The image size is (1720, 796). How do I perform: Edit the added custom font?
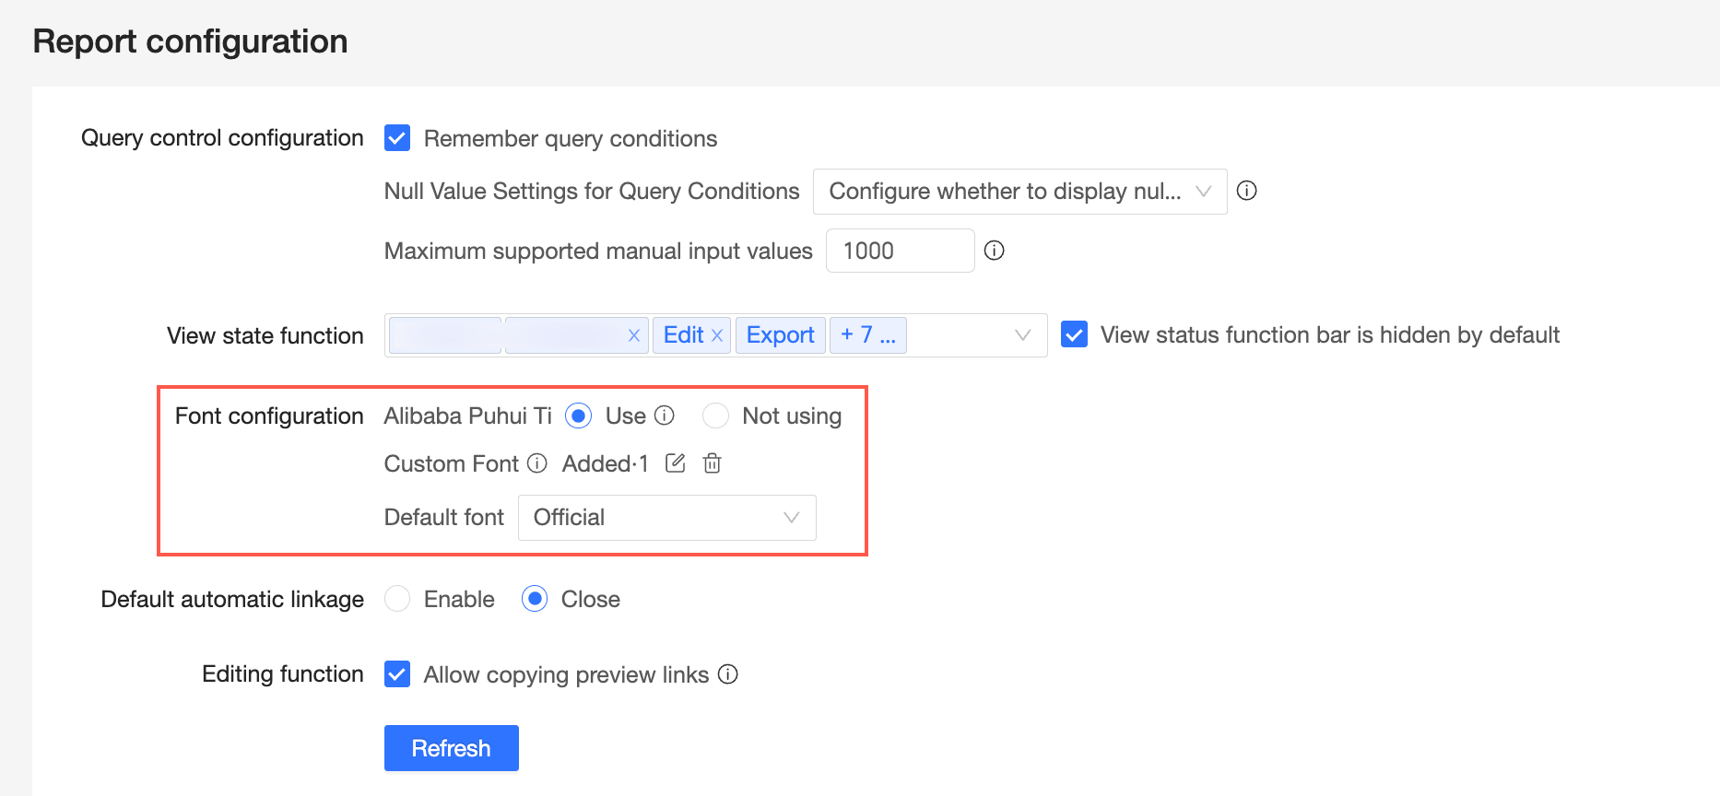tap(675, 463)
